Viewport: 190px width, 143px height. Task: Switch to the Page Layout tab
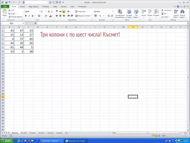tap(33, 6)
